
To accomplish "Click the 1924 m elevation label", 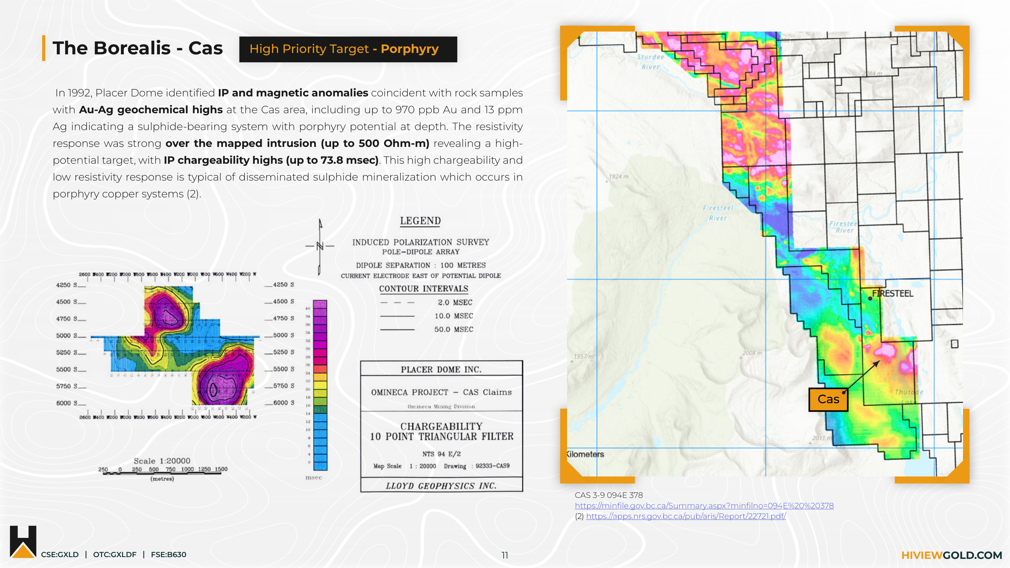I will [618, 176].
